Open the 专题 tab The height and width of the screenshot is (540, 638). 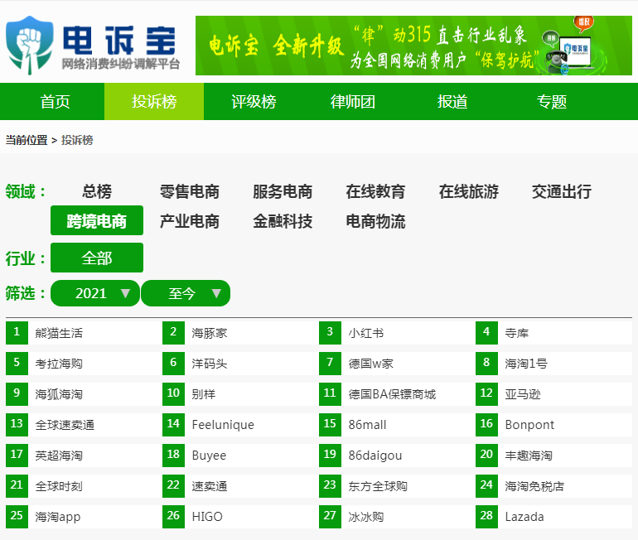[x=551, y=102]
